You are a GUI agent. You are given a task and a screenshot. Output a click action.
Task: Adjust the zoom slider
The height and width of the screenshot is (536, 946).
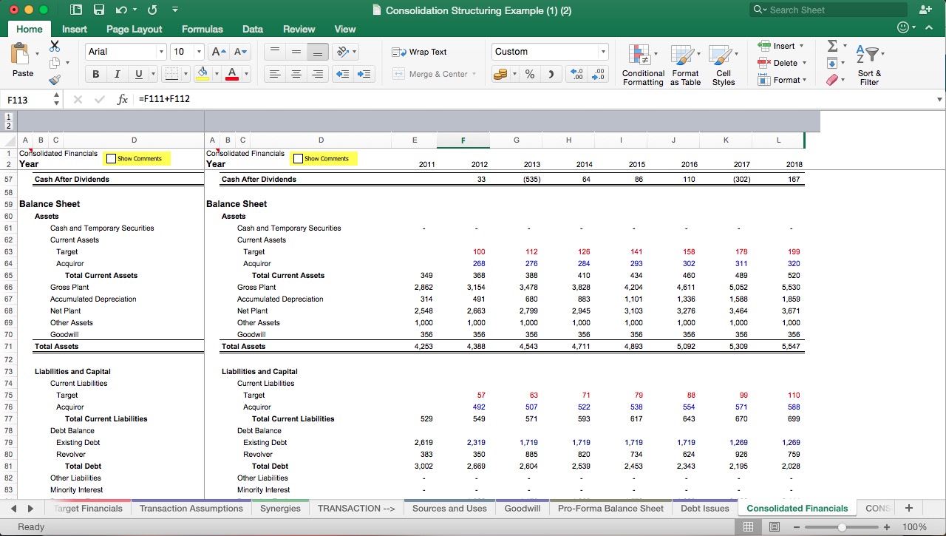click(x=842, y=527)
